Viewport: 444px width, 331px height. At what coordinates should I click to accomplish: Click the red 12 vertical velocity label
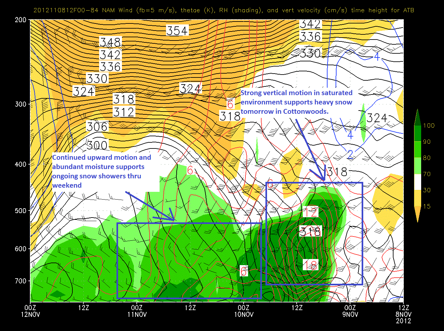point(310,212)
